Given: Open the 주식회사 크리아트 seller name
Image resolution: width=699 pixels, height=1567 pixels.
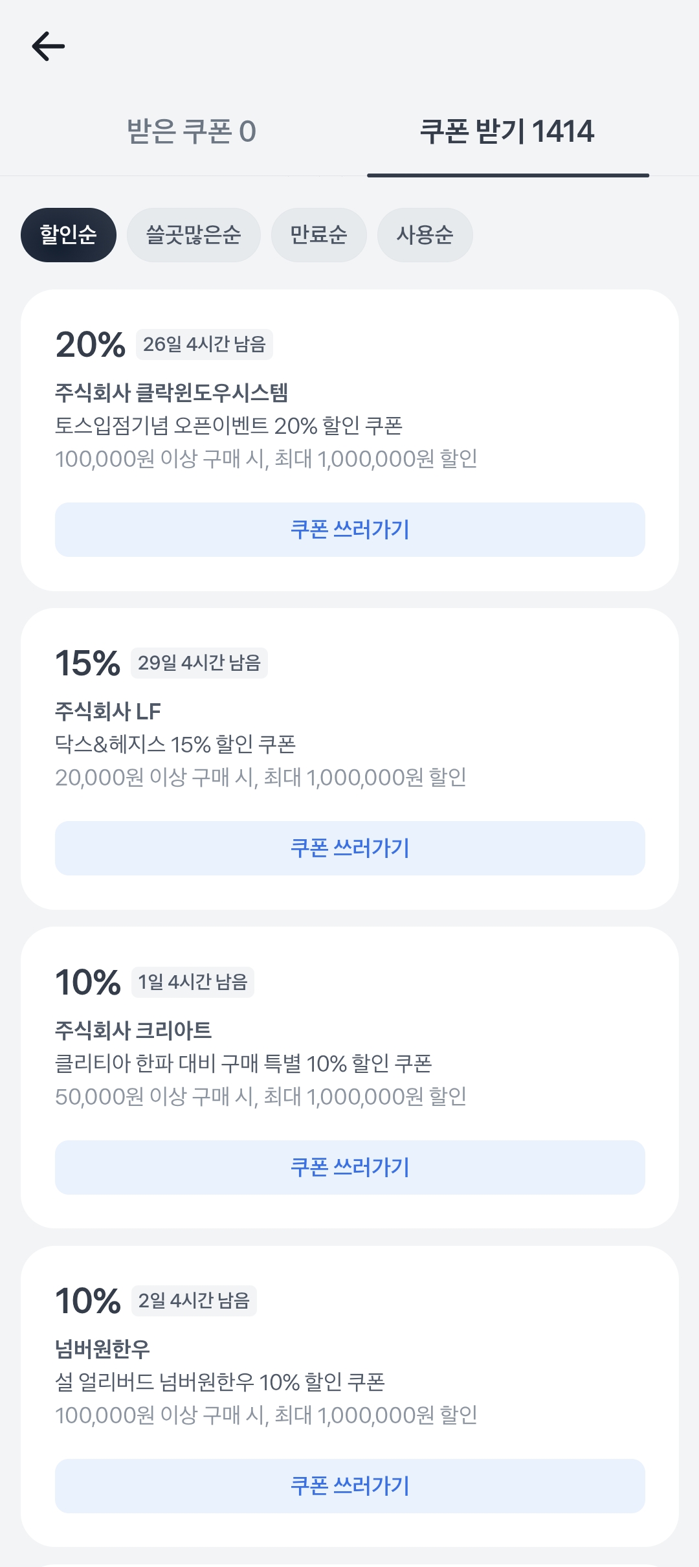Looking at the screenshot, I should pyautogui.click(x=133, y=1030).
